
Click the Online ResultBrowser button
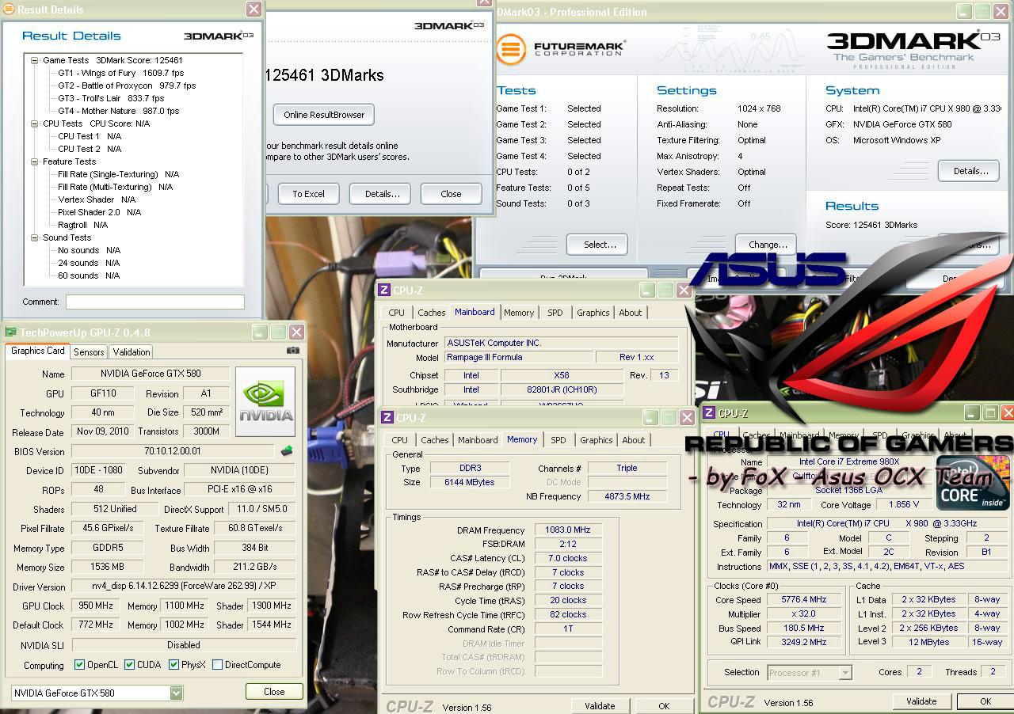[324, 115]
